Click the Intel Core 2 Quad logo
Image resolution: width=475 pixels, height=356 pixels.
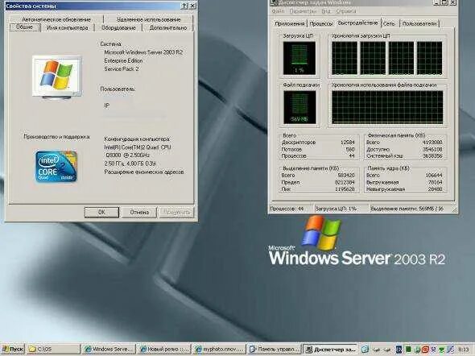pos(56,167)
